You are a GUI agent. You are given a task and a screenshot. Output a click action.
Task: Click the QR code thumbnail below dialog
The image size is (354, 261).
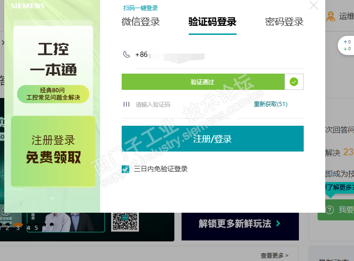(125, 221)
